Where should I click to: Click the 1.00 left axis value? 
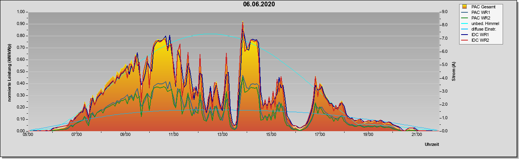pos(21,12)
